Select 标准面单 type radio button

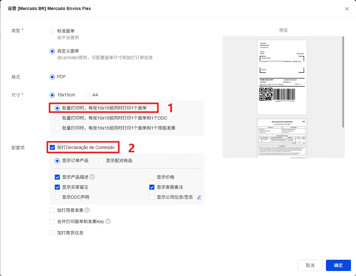click(52, 31)
